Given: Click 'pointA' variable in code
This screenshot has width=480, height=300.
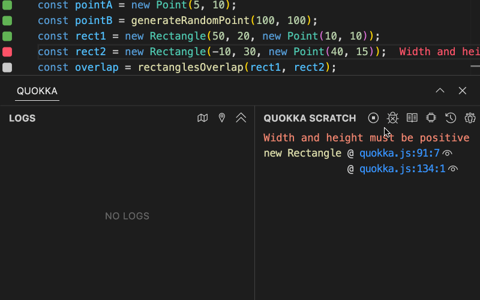Looking at the screenshot, I should [x=94, y=5].
